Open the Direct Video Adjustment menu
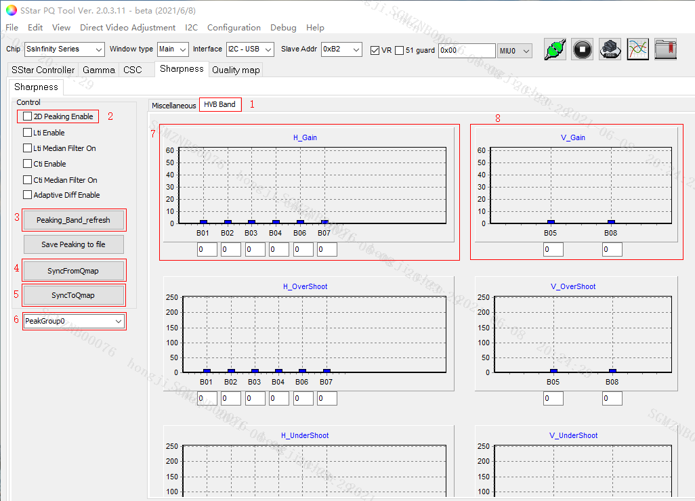The height and width of the screenshot is (501, 695). [x=127, y=28]
